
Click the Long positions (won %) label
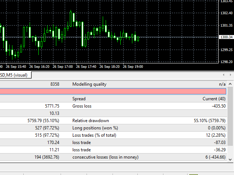click(95, 128)
